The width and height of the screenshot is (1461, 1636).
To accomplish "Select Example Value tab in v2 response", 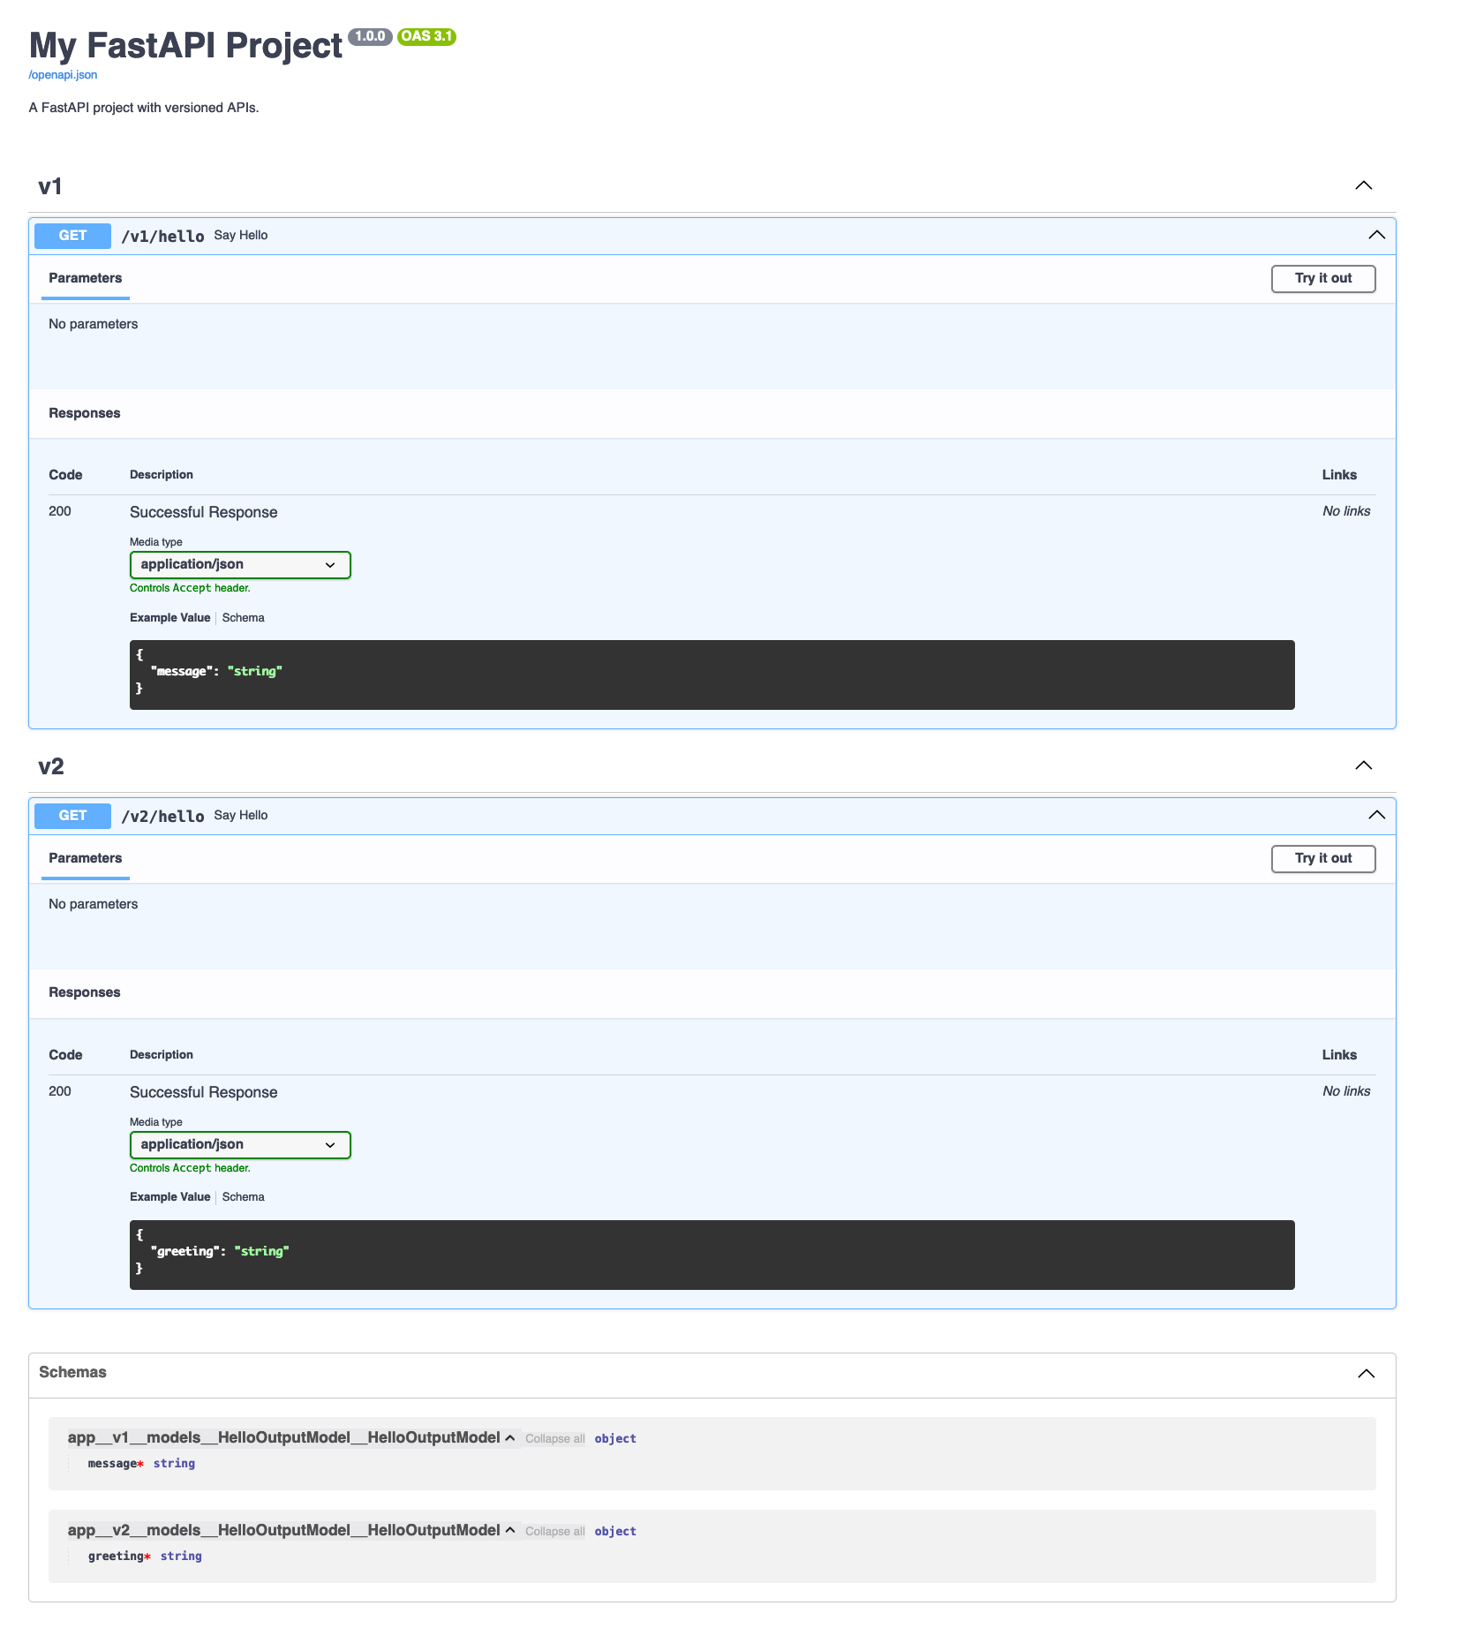I will click(169, 1197).
